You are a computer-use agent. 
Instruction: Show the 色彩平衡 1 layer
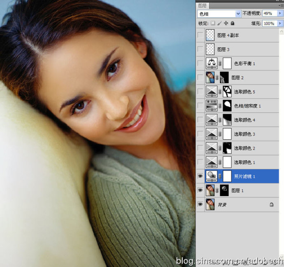(200, 63)
